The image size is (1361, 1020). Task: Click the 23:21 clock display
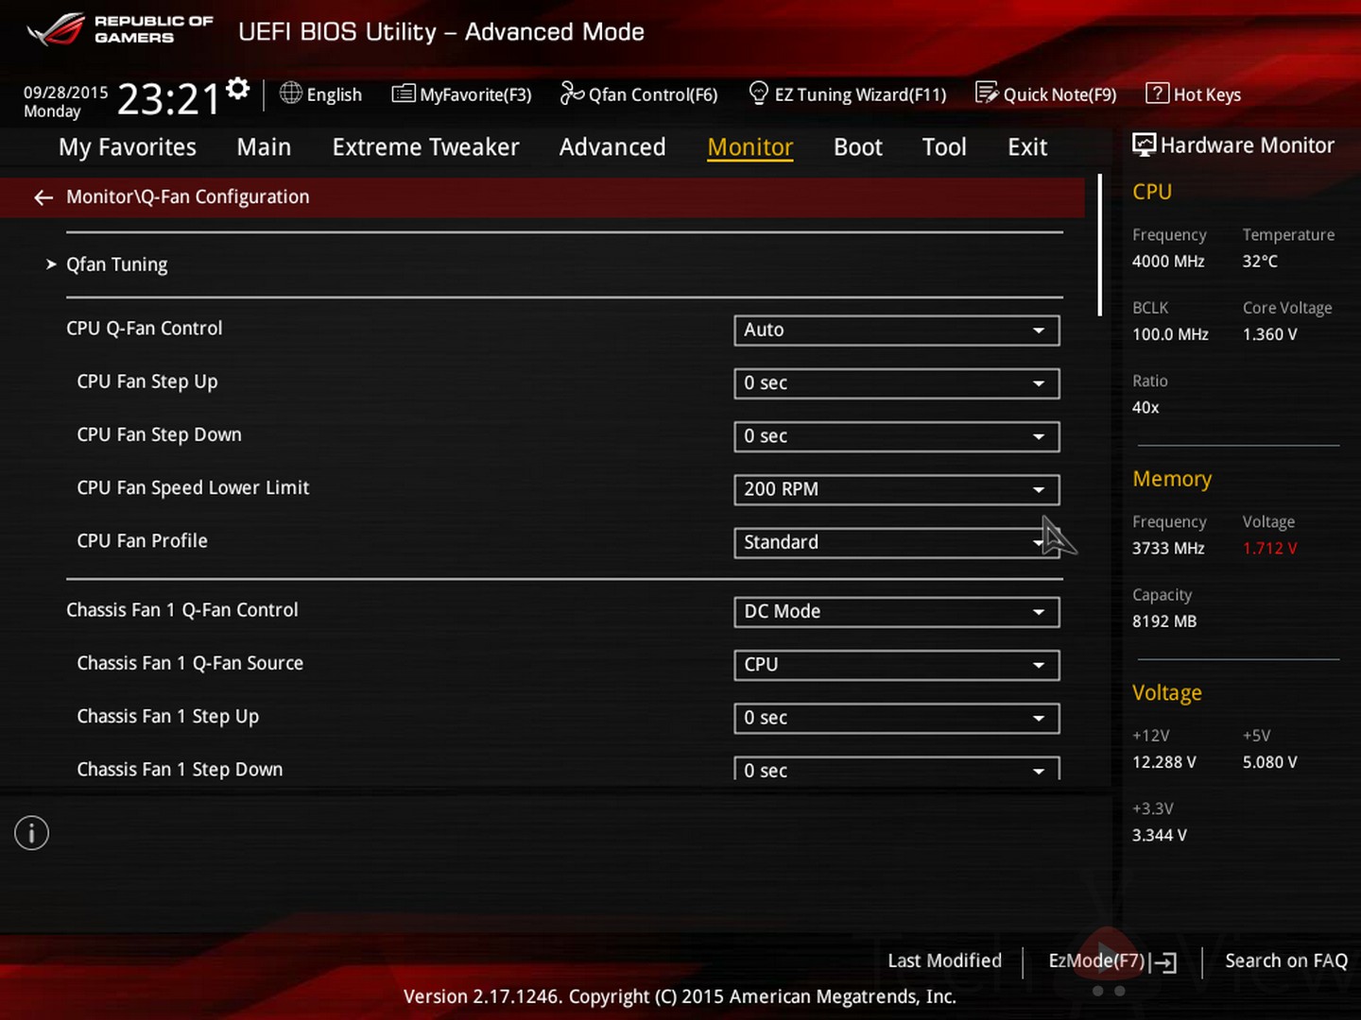tap(168, 99)
